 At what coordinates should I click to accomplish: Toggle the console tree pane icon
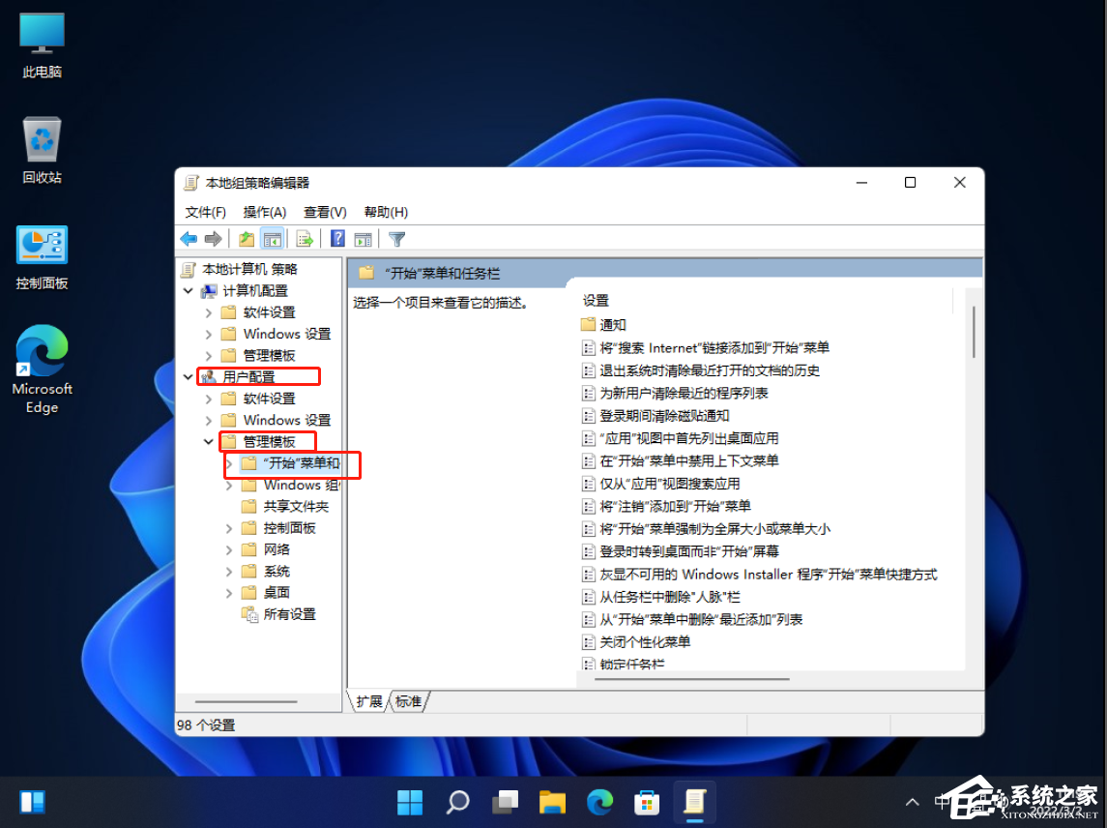(272, 239)
